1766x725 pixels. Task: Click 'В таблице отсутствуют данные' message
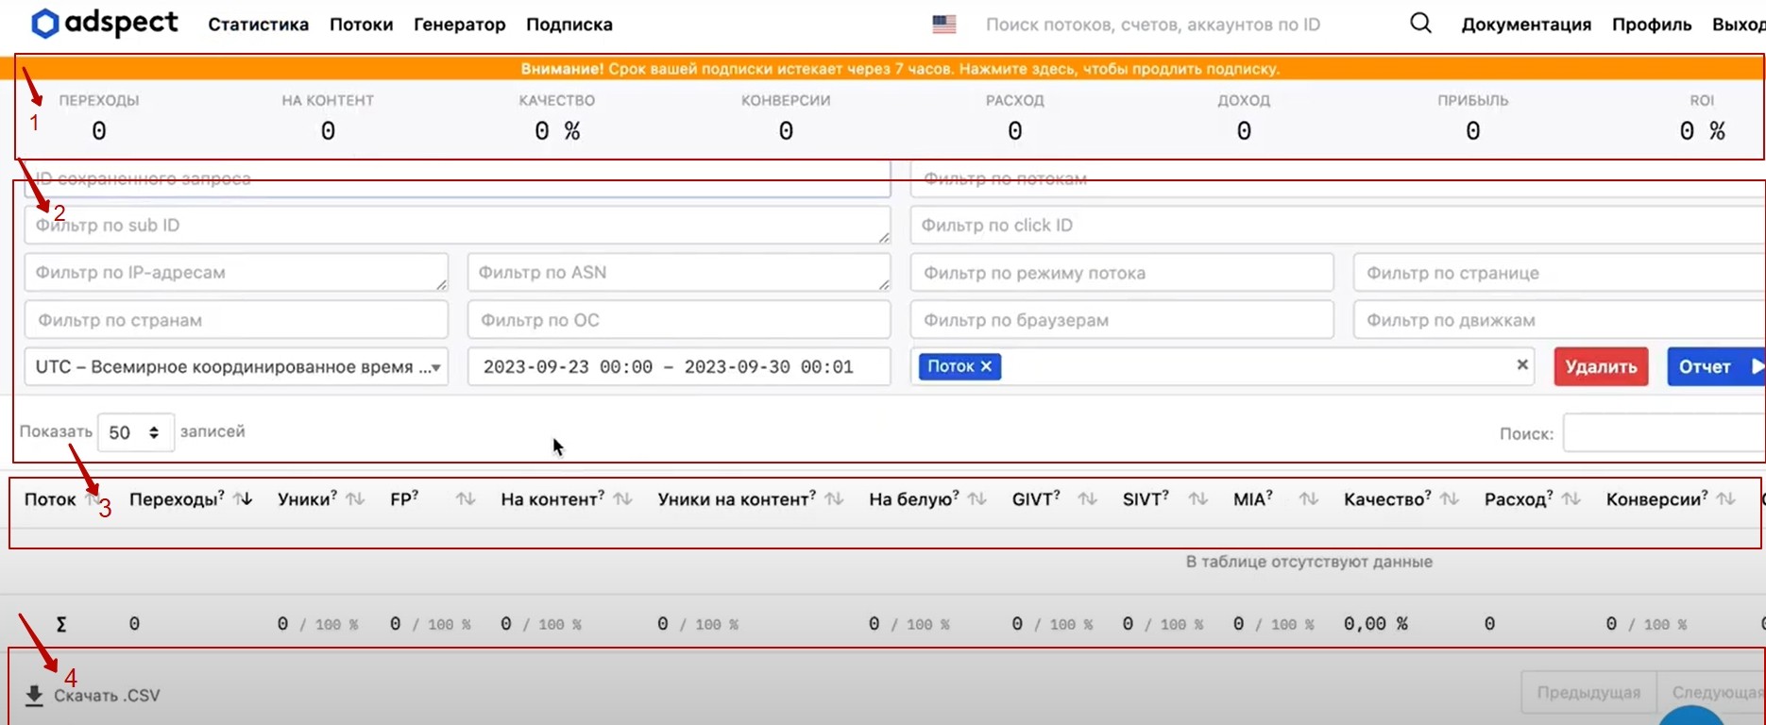[x=1309, y=562]
